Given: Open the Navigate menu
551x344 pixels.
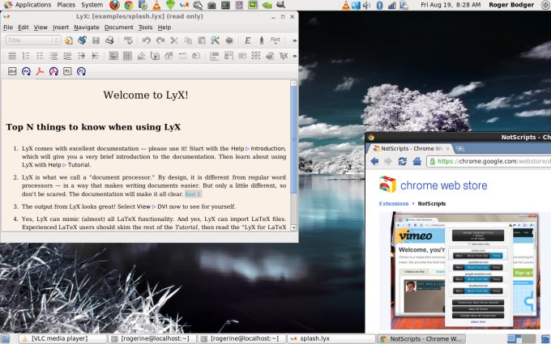Looking at the screenshot, I should (87, 27).
